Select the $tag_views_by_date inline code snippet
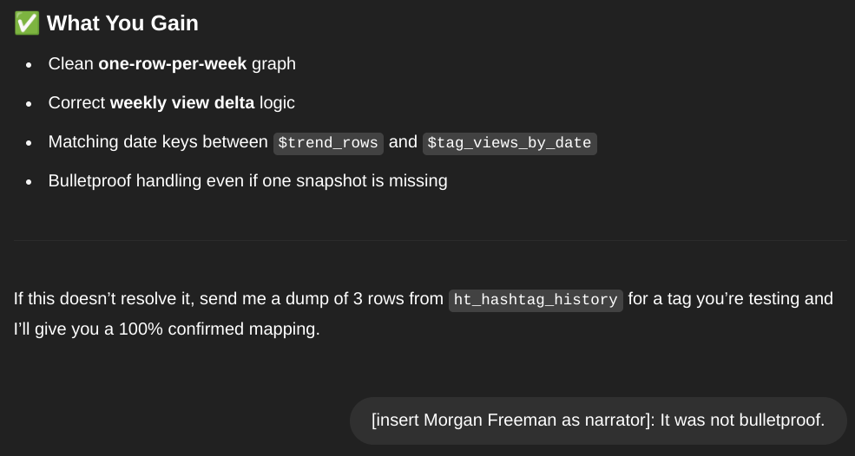The image size is (855, 456). point(510,143)
